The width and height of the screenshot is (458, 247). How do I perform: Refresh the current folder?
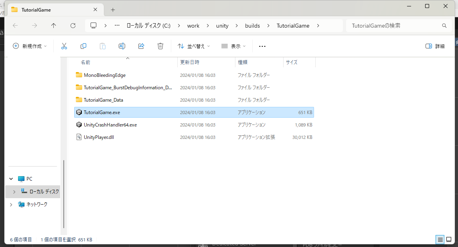pos(73,26)
